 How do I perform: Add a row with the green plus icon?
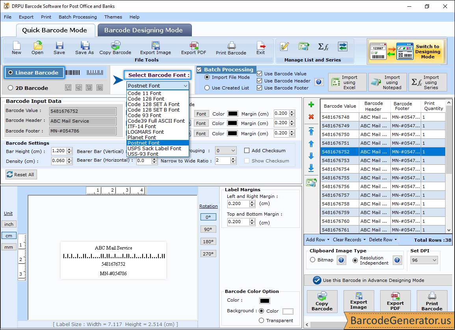311,104
